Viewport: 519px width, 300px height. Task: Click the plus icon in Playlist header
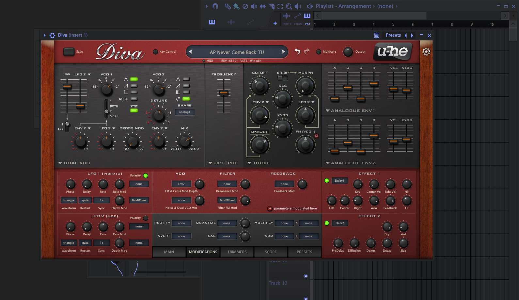click(x=275, y=23)
